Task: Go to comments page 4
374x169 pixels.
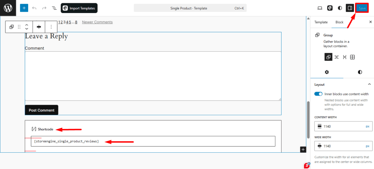Action: coord(67,22)
